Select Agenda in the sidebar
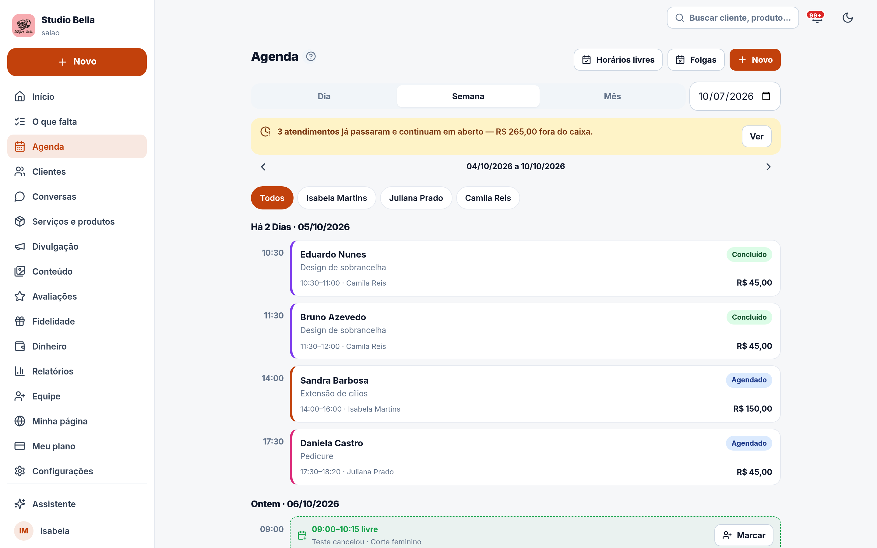Image resolution: width=877 pixels, height=548 pixels. (77, 146)
